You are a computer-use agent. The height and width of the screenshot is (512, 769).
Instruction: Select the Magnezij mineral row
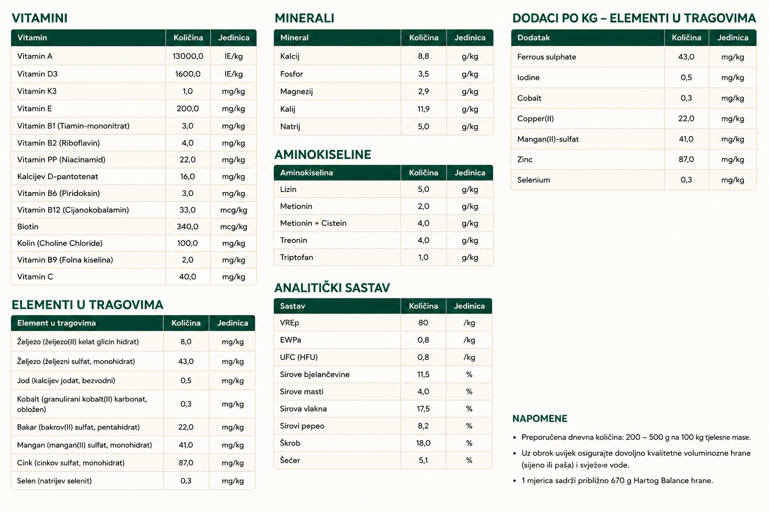[383, 91]
